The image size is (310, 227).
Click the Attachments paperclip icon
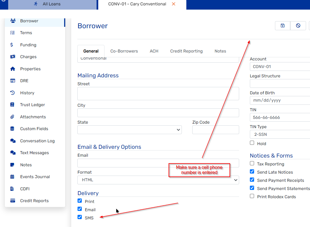click(x=12, y=117)
